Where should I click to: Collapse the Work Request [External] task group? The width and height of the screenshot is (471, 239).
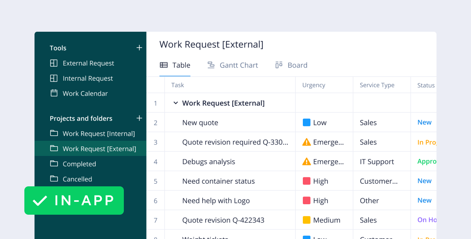click(x=175, y=103)
